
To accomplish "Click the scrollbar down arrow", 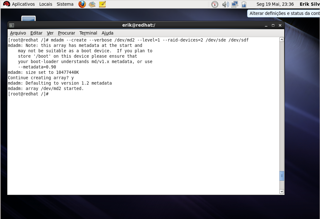I will pyautogui.click(x=281, y=191).
